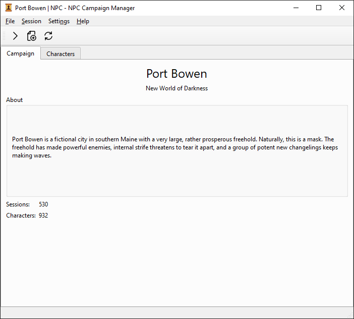The image size is (354, 319).
Task: Switch to the Characters tab
Action: coord(61,54)
